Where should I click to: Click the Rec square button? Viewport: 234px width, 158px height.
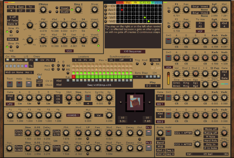pyautogui.click(x=68, y=81)
